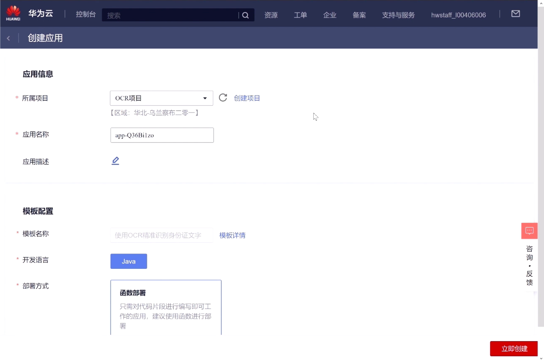Open the 企业 menu
The image size is (544, 360).
pos(330,15)
